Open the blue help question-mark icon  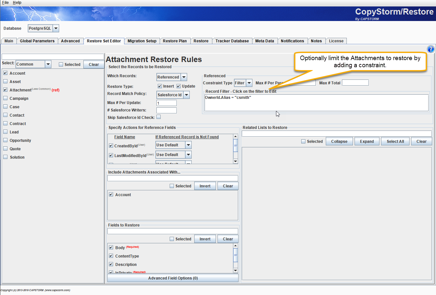[x=431, y=49]
